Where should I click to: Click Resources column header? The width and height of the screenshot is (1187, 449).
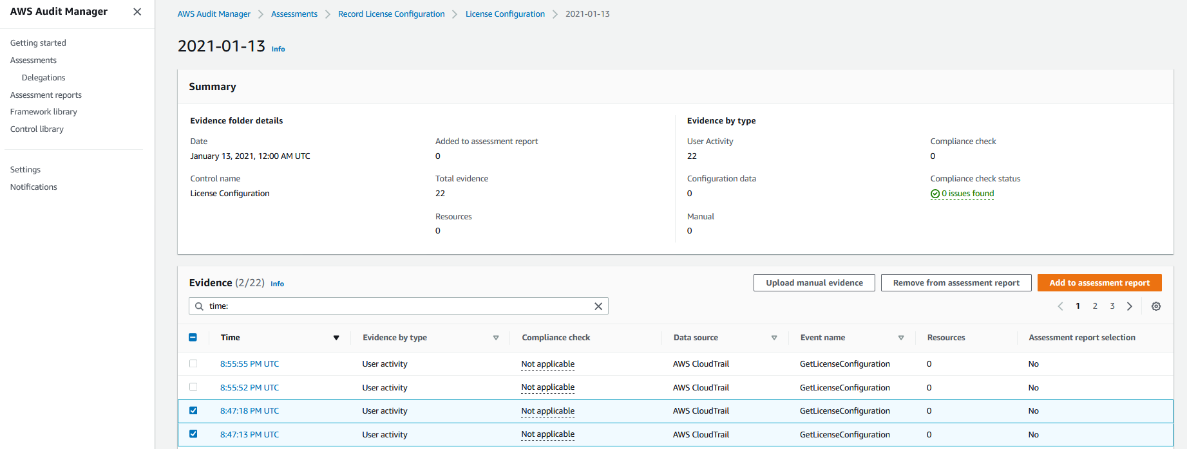point(946,338)
